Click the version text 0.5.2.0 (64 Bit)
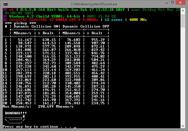Screen dimensions: 188x131 click(x=38, y=10)
